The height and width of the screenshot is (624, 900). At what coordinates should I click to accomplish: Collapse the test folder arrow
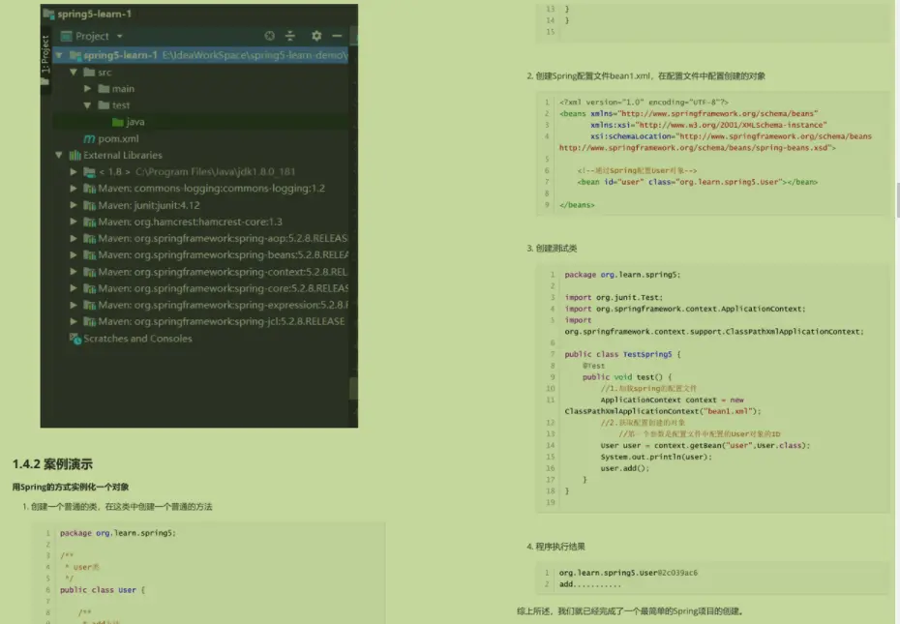[87, 105]
